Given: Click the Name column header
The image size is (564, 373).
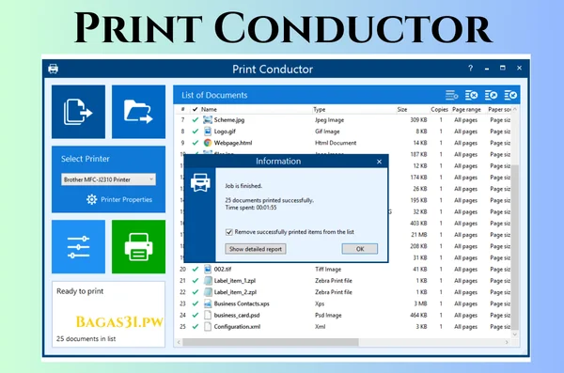Looking at the screenshot, I should tap(209, 109).
